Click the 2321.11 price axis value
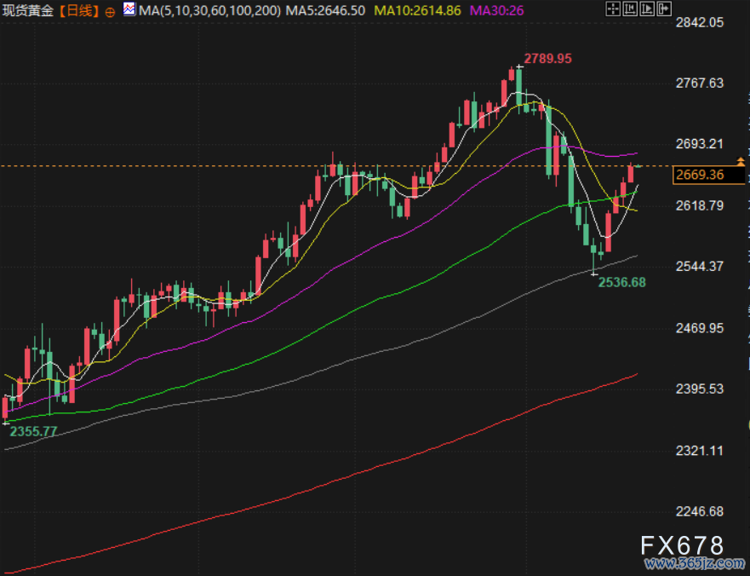Image resolution: width=750 pixels, height=576 pixels. (x=699, y=451)
